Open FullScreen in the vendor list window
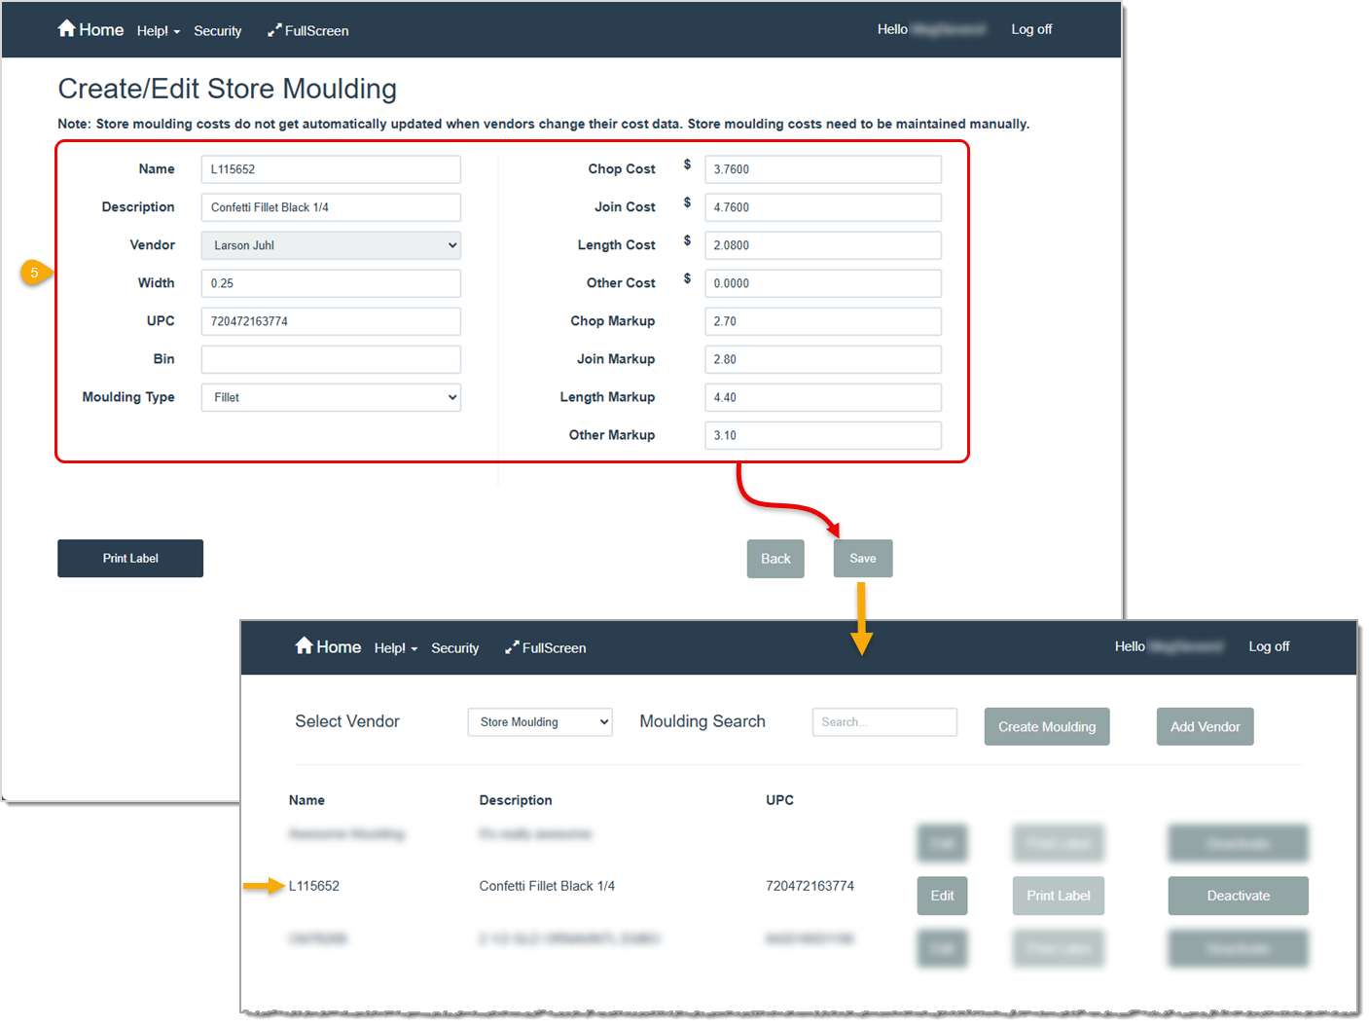1369x1028 pixels. click(546, 647)
